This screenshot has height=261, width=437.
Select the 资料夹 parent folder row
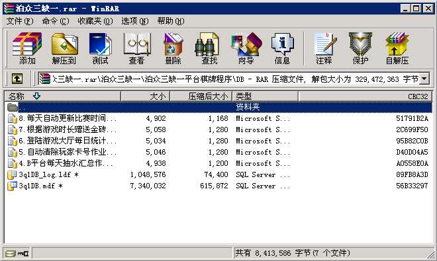pos(218,107)
